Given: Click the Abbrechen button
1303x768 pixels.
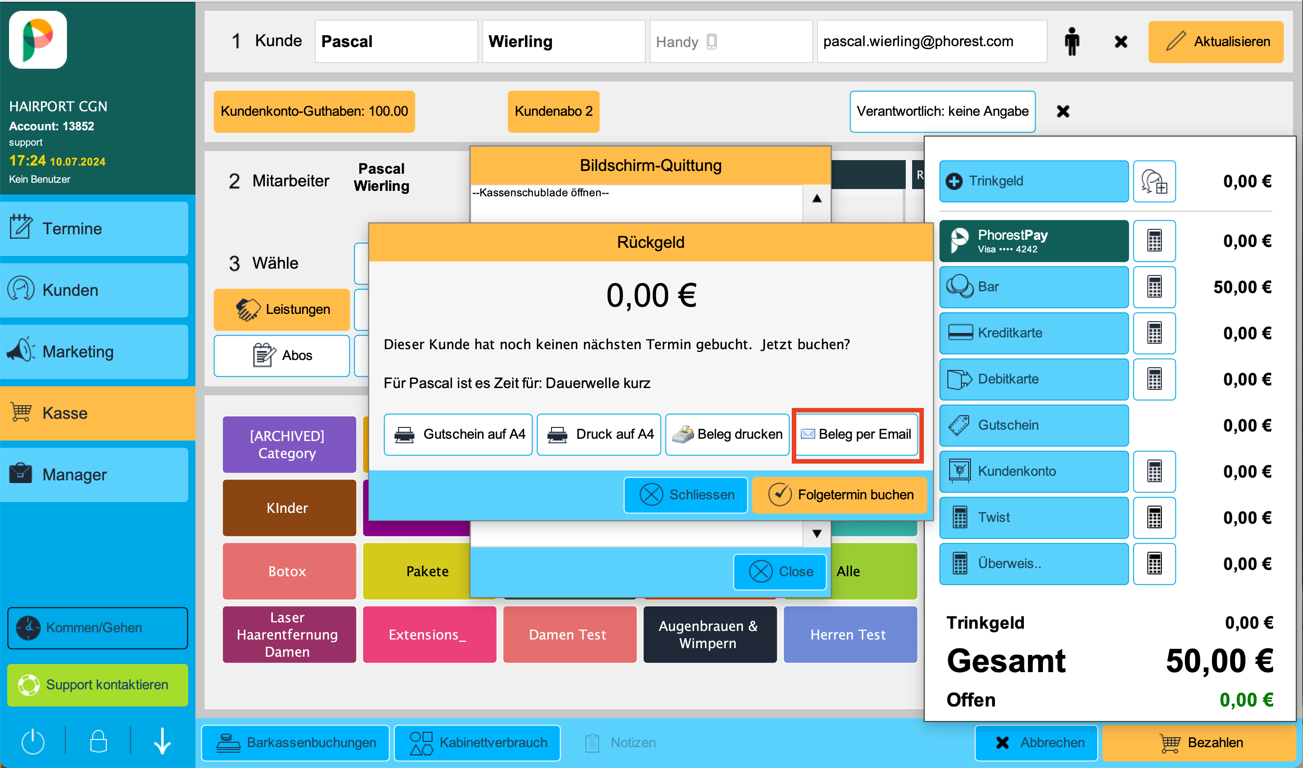Looking at the screenshot, I should [1037, 743].
